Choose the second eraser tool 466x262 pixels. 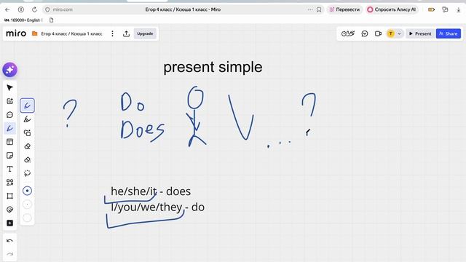click(28, 160)
